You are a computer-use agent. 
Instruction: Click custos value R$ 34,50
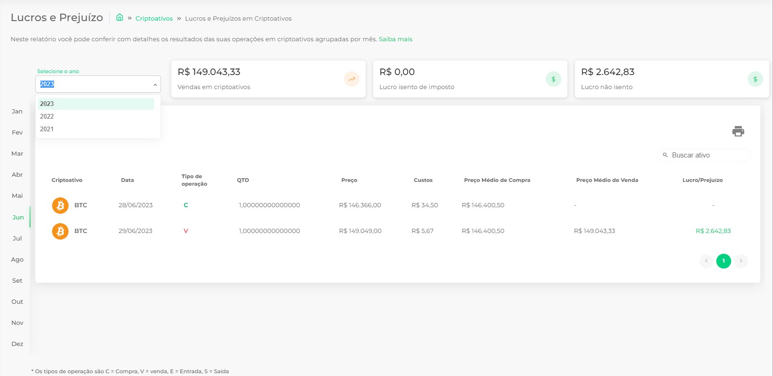[x=425, y=205]
